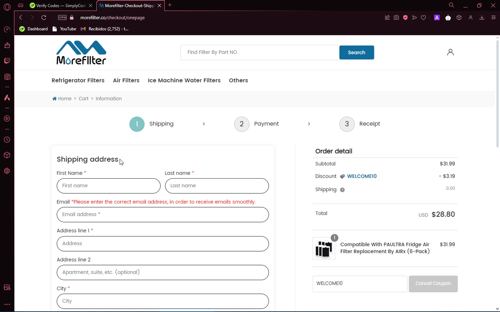The image size is (500, 312).
Task: Click the Last name field
Action: pyautogui.click(x=217, y=186)
